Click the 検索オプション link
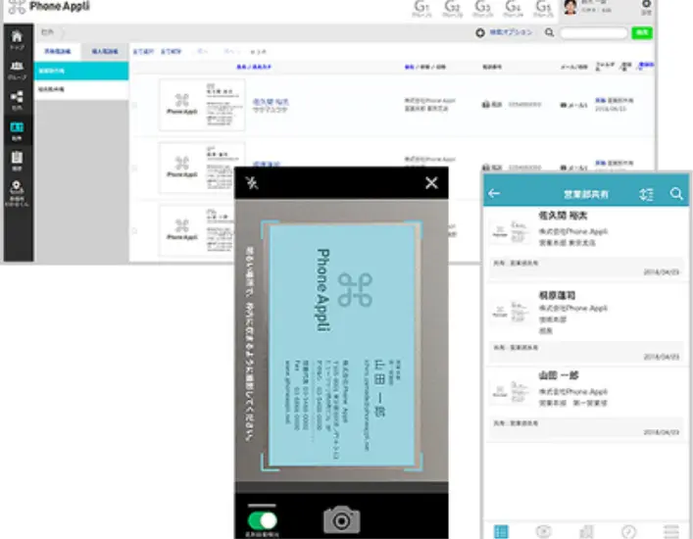693x539 pixels. 511,32
